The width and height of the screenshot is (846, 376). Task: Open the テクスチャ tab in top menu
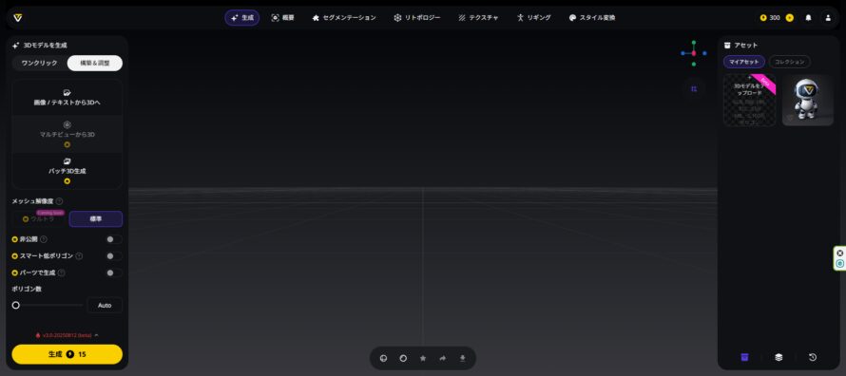[478, 18]
